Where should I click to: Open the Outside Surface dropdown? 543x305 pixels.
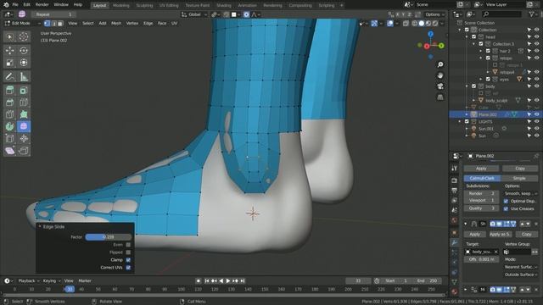coord(521,274)
